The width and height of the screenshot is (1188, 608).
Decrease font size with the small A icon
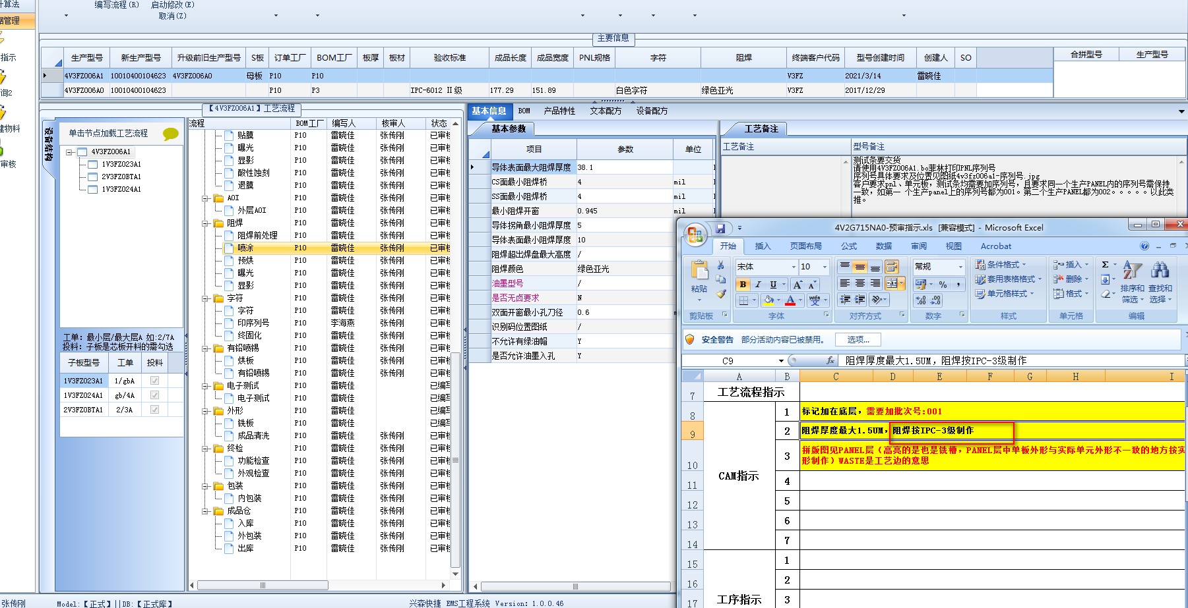(x=812, y=285)
